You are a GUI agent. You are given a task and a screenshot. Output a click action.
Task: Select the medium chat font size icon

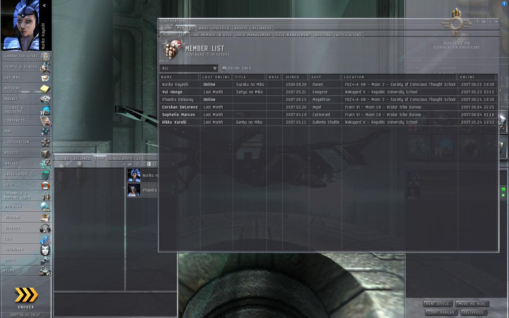[130, 165]
